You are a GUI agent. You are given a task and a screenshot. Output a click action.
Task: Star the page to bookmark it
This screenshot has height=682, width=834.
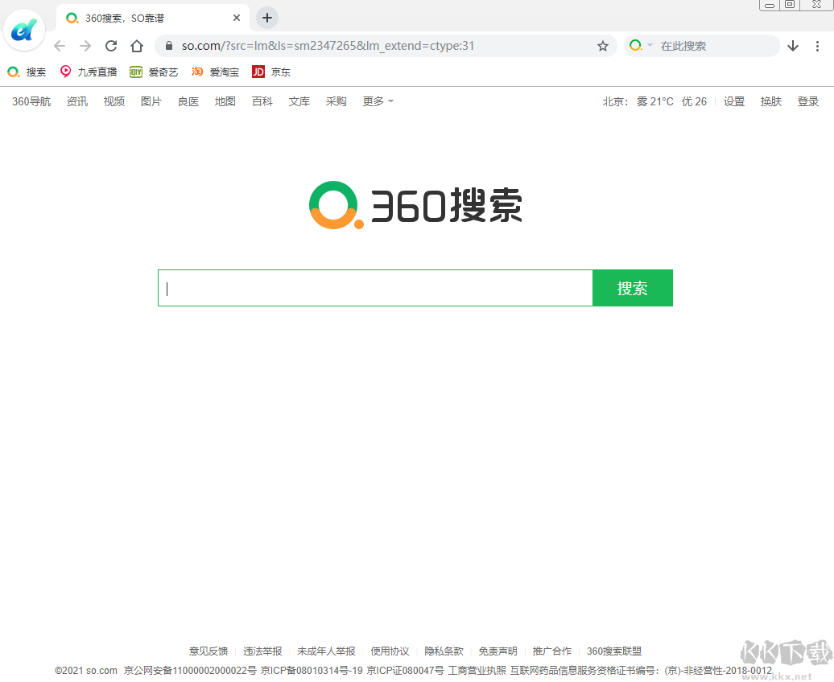tap(603, 46)
